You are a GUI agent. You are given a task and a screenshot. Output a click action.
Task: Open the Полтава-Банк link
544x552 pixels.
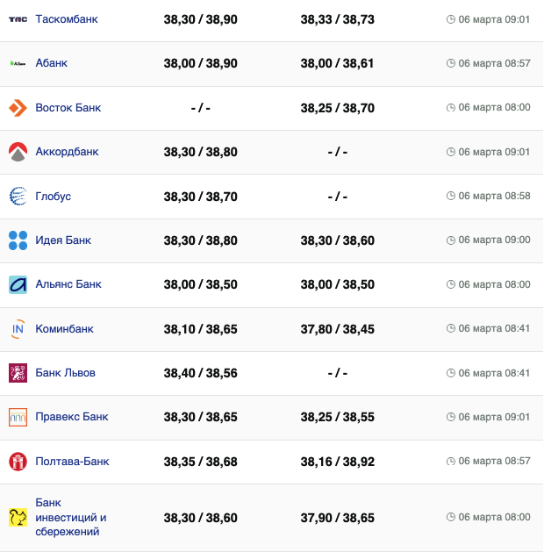(72, 462)
